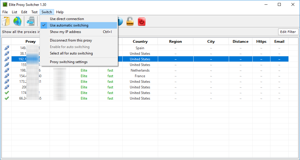Click the server with arrow toolbar icon
Viewport: 300px width, 160px height.
click(x=31, y=21)
